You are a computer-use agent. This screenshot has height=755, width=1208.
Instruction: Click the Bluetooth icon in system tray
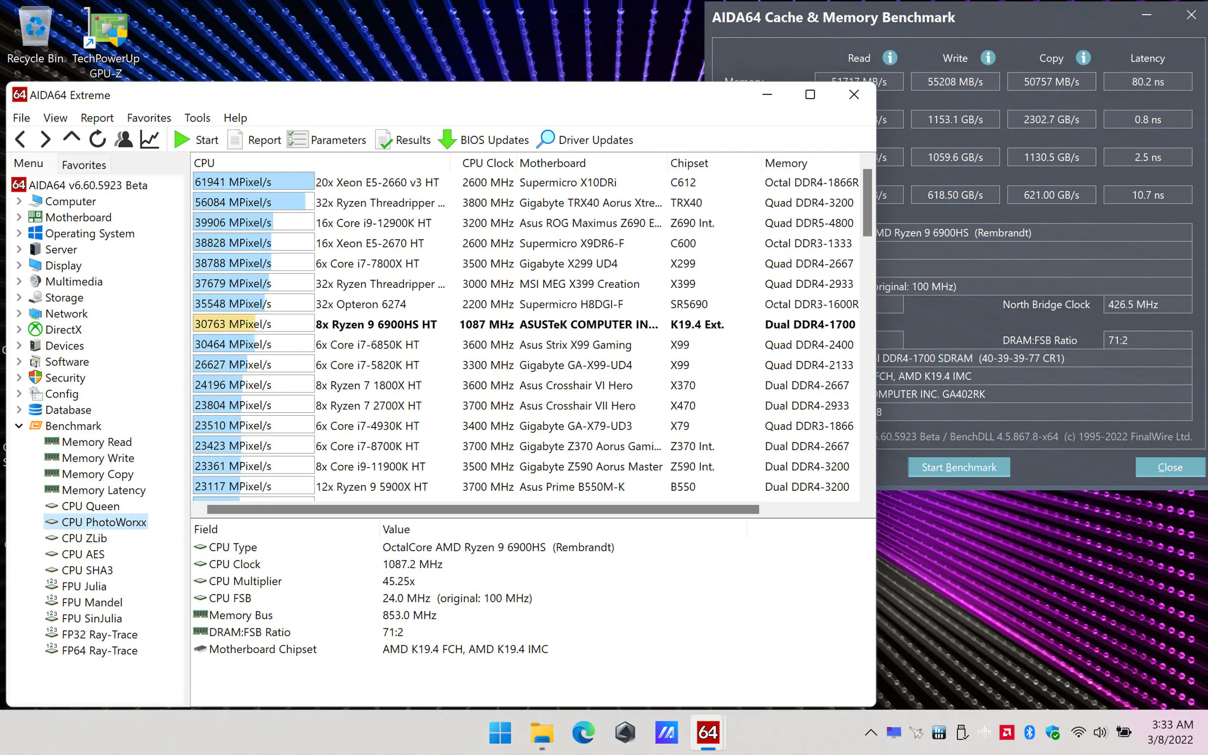coord(1029,732)
